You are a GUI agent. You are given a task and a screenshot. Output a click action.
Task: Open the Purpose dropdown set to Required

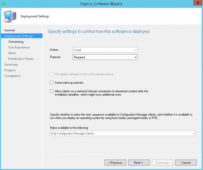[x=105, y=57]
